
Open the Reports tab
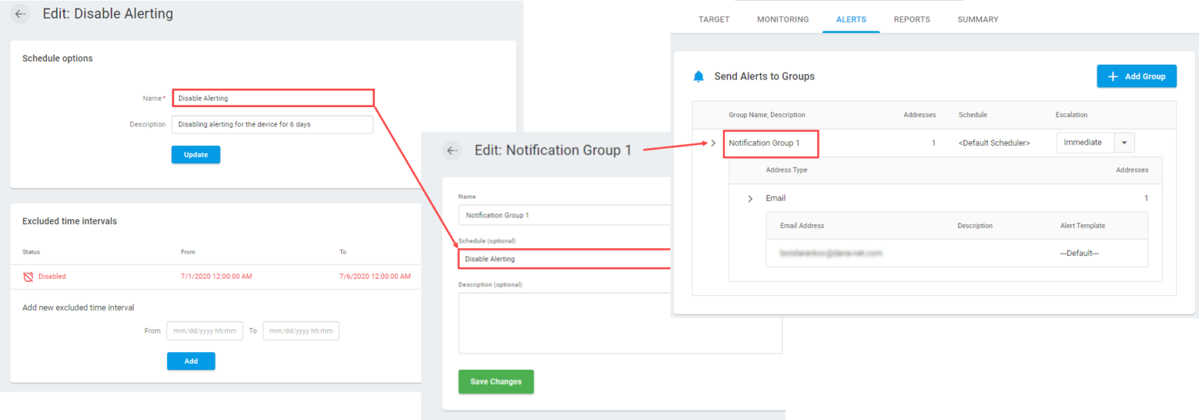[x=912, y=20]
